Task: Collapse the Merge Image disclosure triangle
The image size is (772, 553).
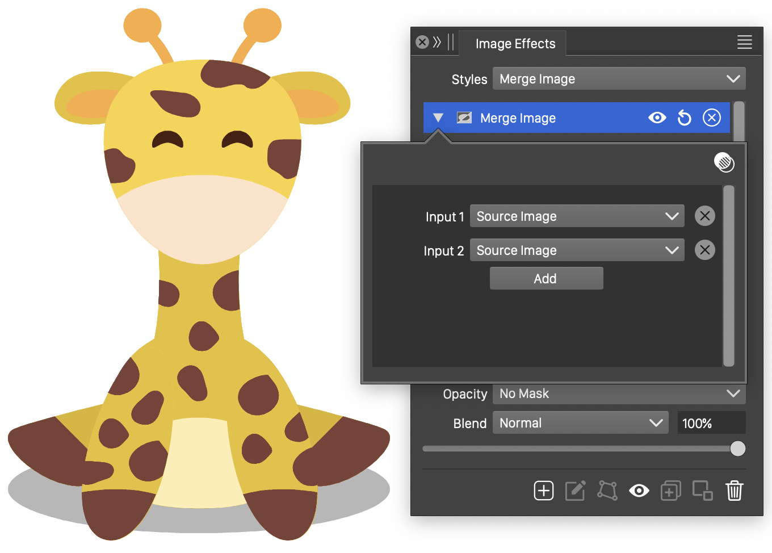Action: click(x=438, y=118)
